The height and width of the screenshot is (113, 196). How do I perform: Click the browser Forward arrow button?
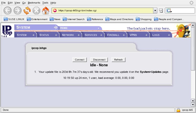(17, 11)
